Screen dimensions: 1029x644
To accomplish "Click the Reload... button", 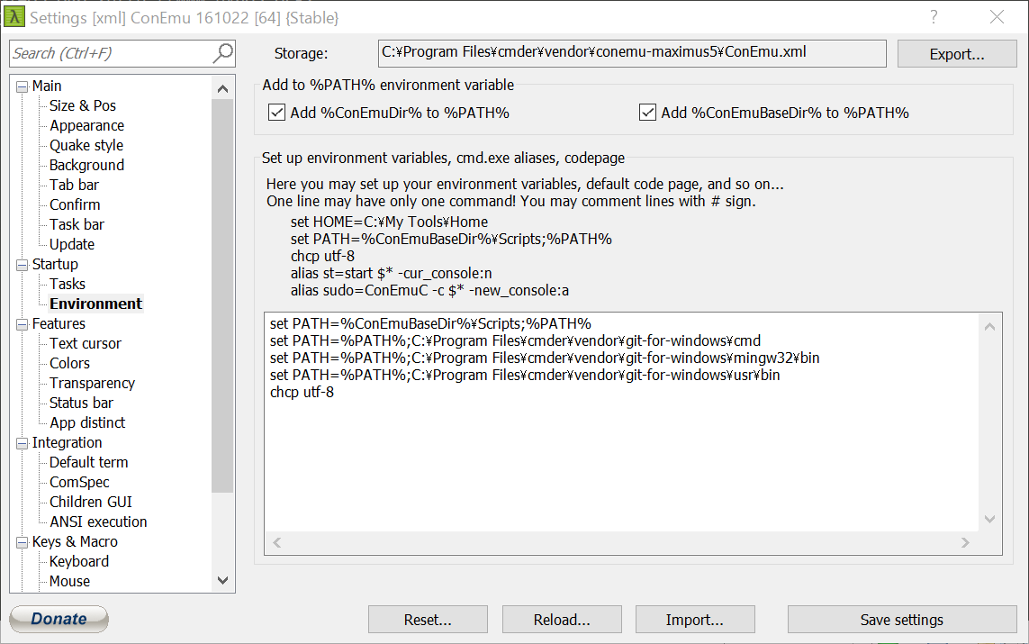I will (x=562, y=620).
